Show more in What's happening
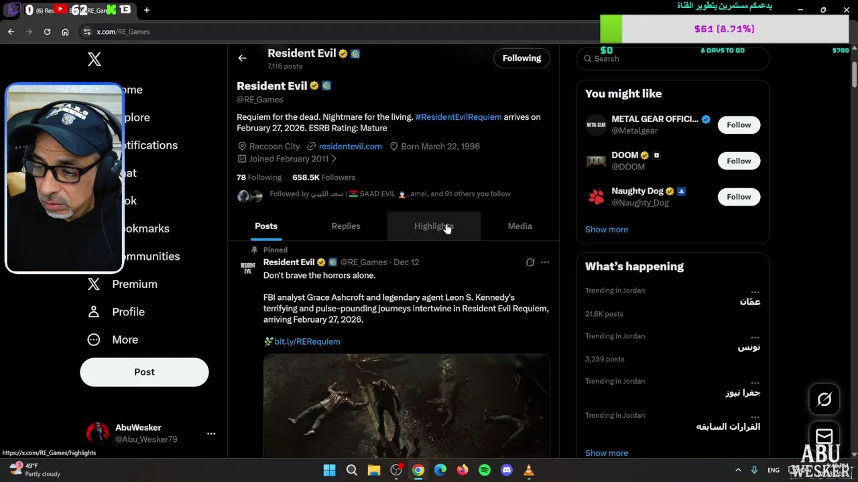 [607, 453]
